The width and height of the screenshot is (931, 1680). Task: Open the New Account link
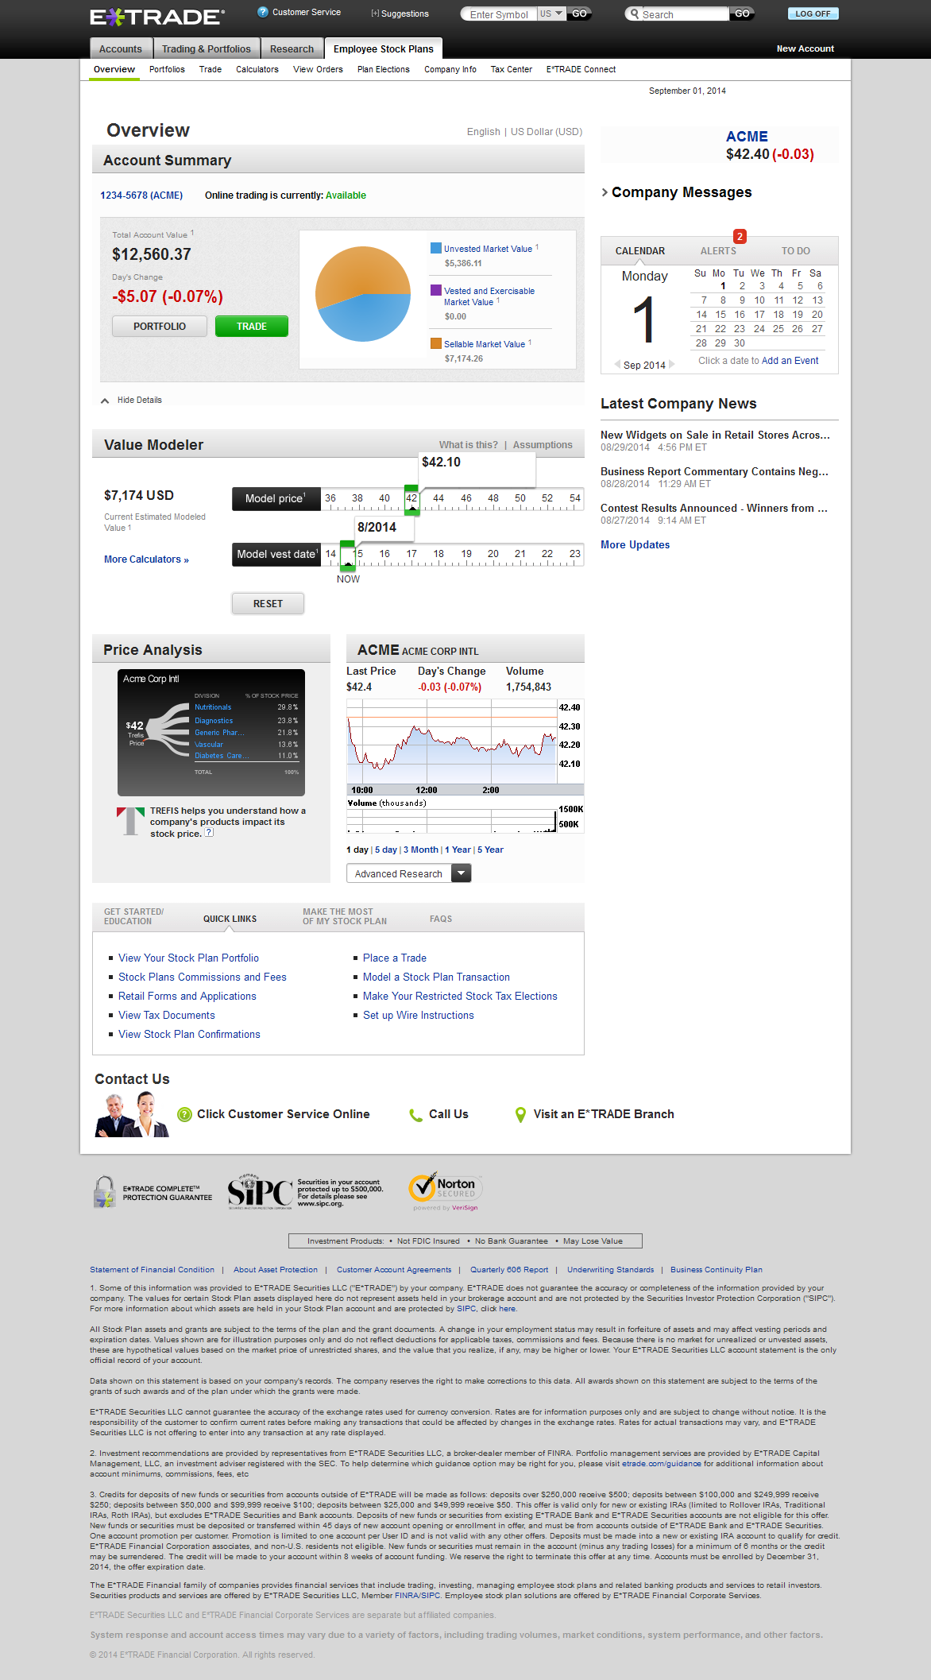[805, 48]
